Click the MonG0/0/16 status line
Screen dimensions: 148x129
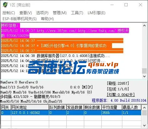tap(31, 101)
